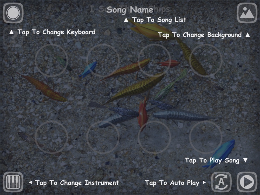Tap the fourth circle in bottom row
This screenshot has width=260, height=195.
point(206,137)
